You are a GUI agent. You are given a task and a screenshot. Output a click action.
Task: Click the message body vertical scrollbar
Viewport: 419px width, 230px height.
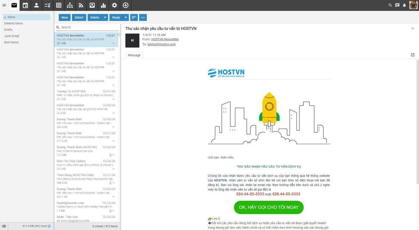(x=417, y=122)
